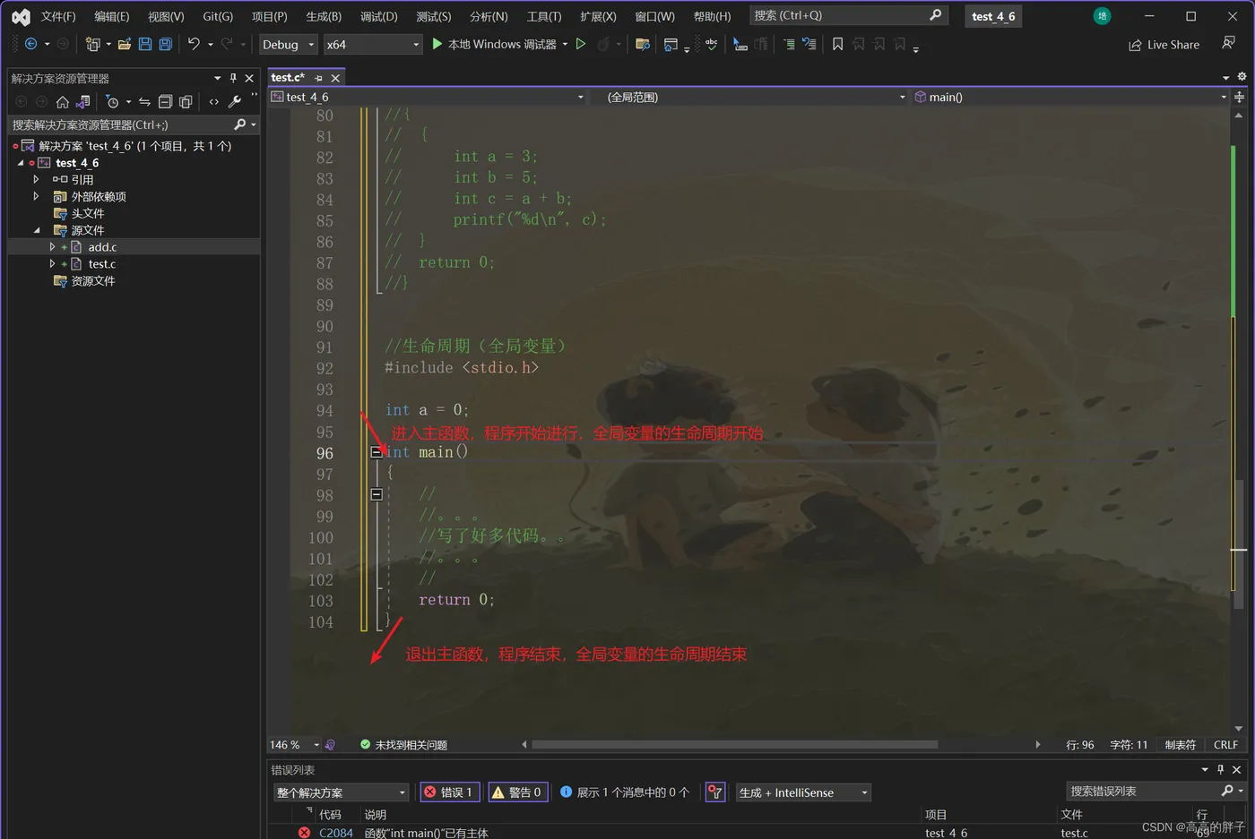Click the Undo arrow icon
Screen dimensions: 1255x839
click(194, 44)
